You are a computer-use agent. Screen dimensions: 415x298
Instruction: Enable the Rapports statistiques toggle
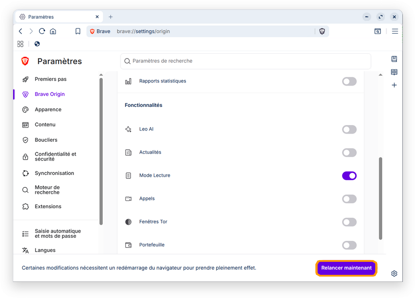(349, 82)
